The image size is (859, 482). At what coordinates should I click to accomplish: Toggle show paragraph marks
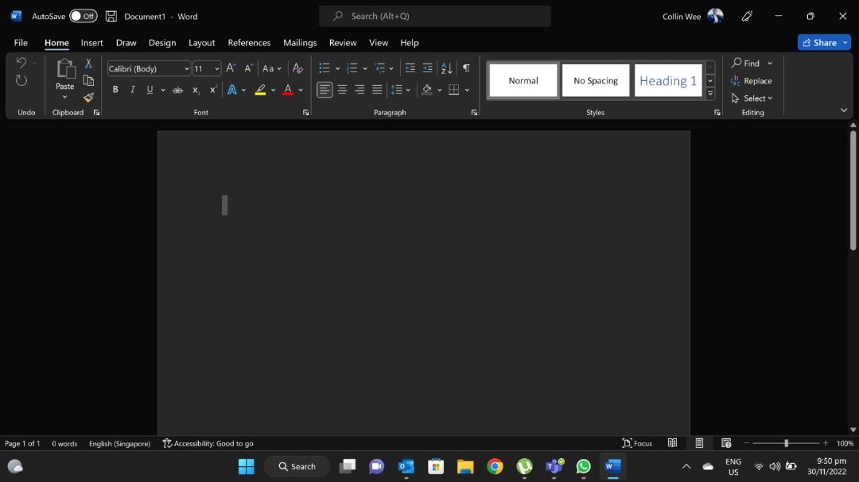(465, 67)
